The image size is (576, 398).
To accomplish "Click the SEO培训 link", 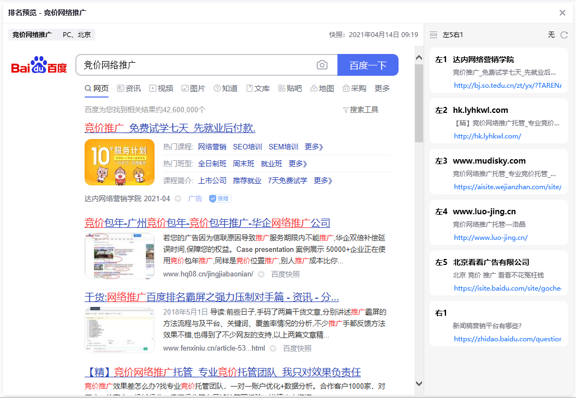I will pyautogui.click(x=247, y=147).
